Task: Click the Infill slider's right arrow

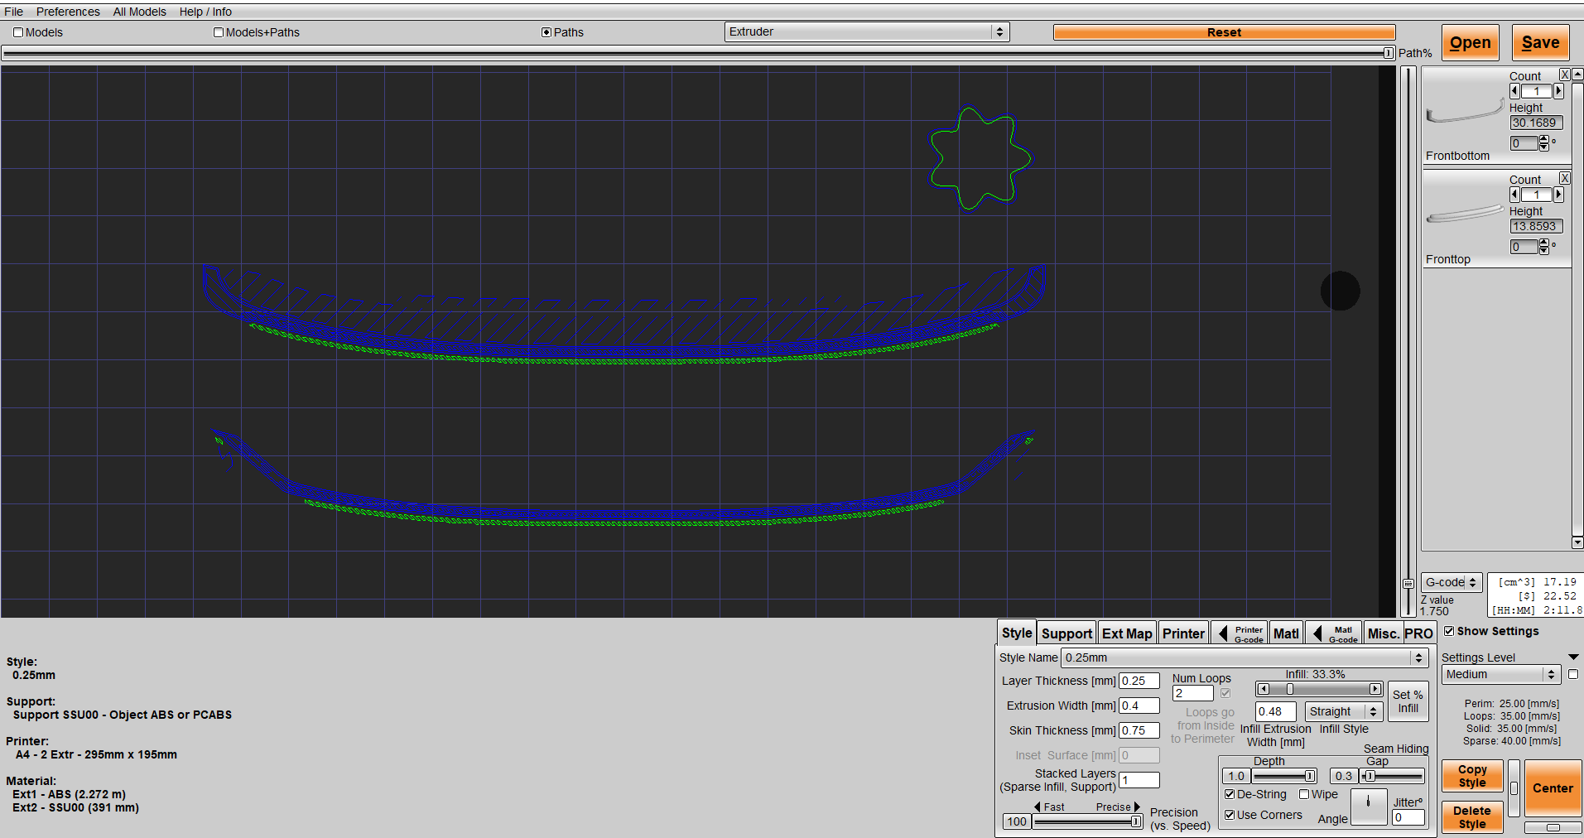Action: [x=1375, y=689]
